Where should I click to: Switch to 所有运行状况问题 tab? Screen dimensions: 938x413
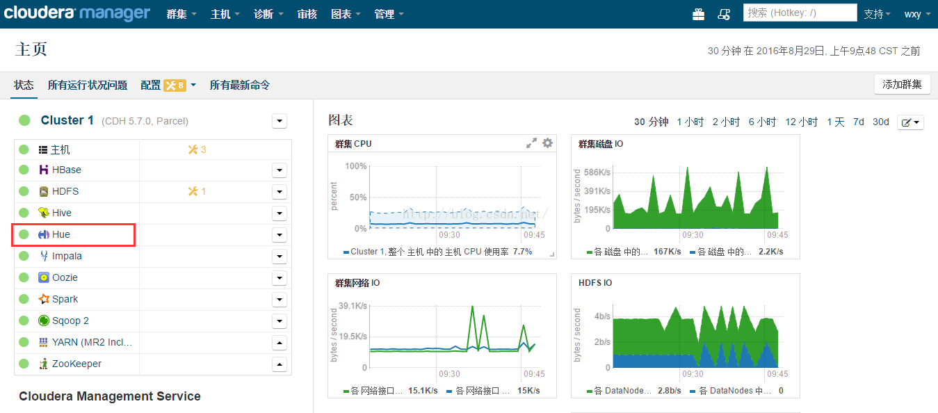click(x=88, y=85)
